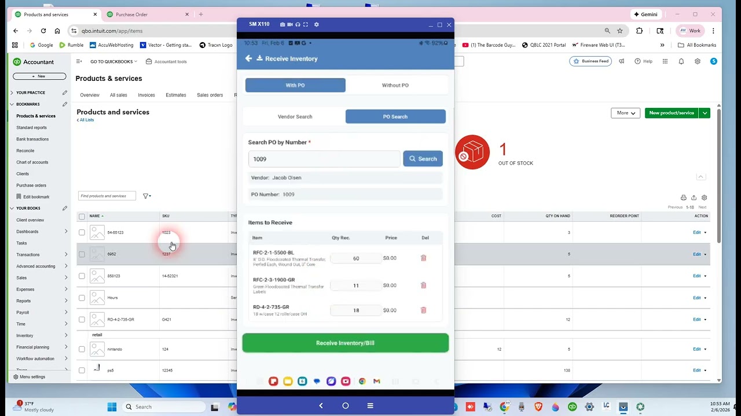
Task: Open Gmail from the tablet dock
Action: tap(377, 381)
